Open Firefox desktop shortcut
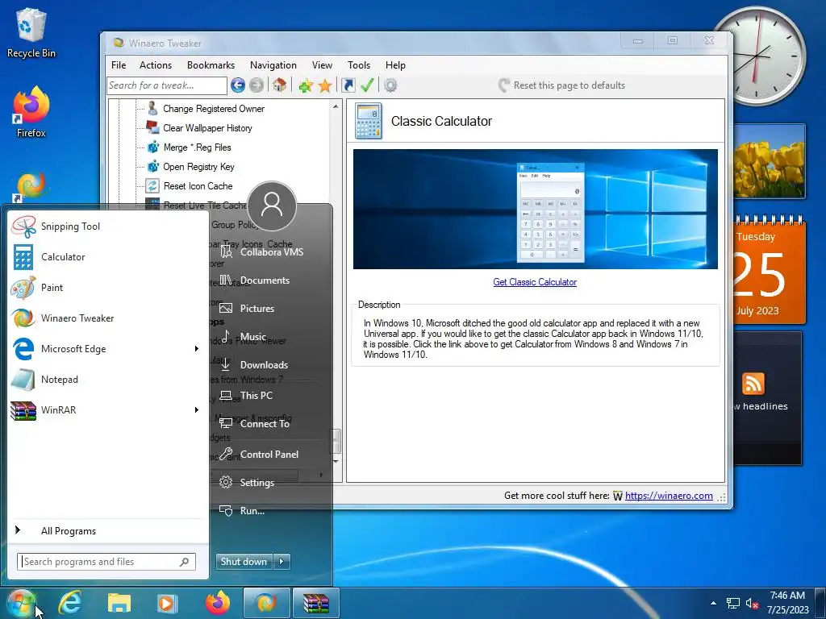 (x=31, y=112)
